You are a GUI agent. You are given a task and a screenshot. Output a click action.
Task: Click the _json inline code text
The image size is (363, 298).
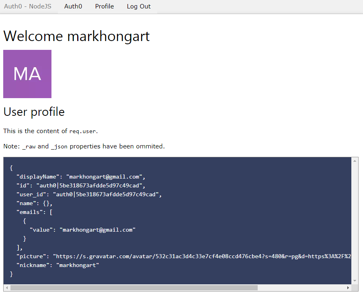[x=59, y=147]
